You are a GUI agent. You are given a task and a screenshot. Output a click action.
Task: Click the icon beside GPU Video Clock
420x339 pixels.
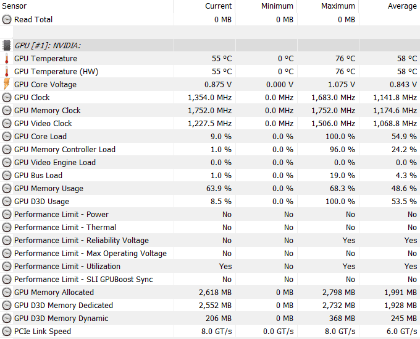point(7,123)
